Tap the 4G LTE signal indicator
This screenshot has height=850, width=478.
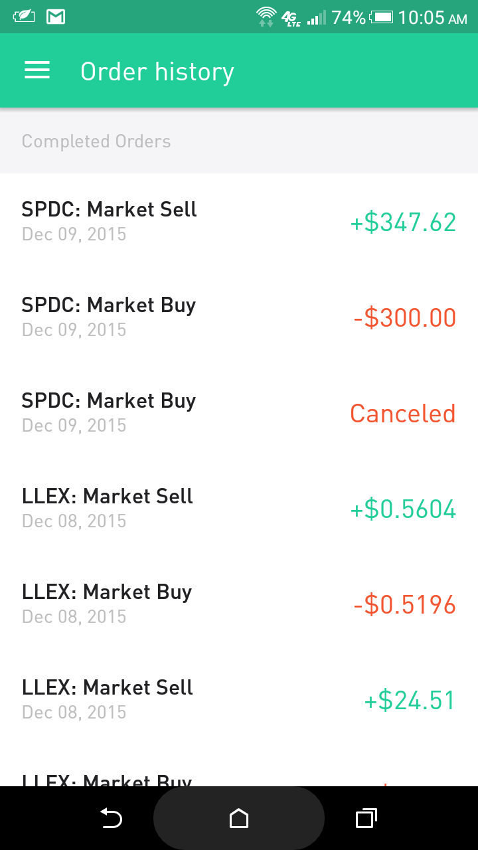pyautogui.click(x=291, y=18)
